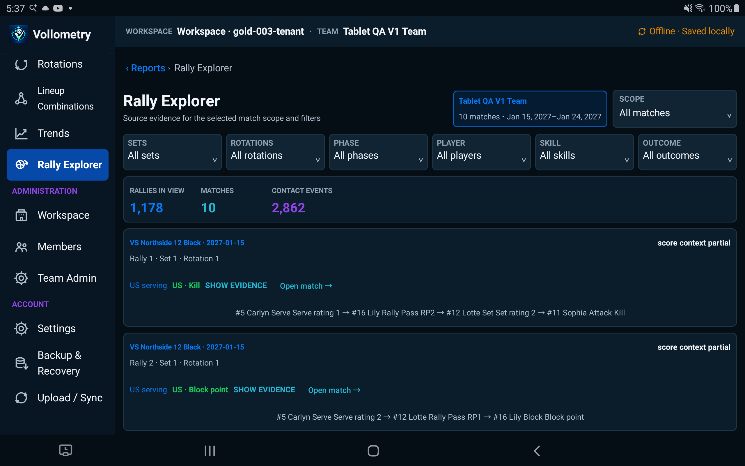Image resolution: width=745 pixels, height=466 pixels.
Task: Open match link for Rally 1
Action: (x=306, y=286)
